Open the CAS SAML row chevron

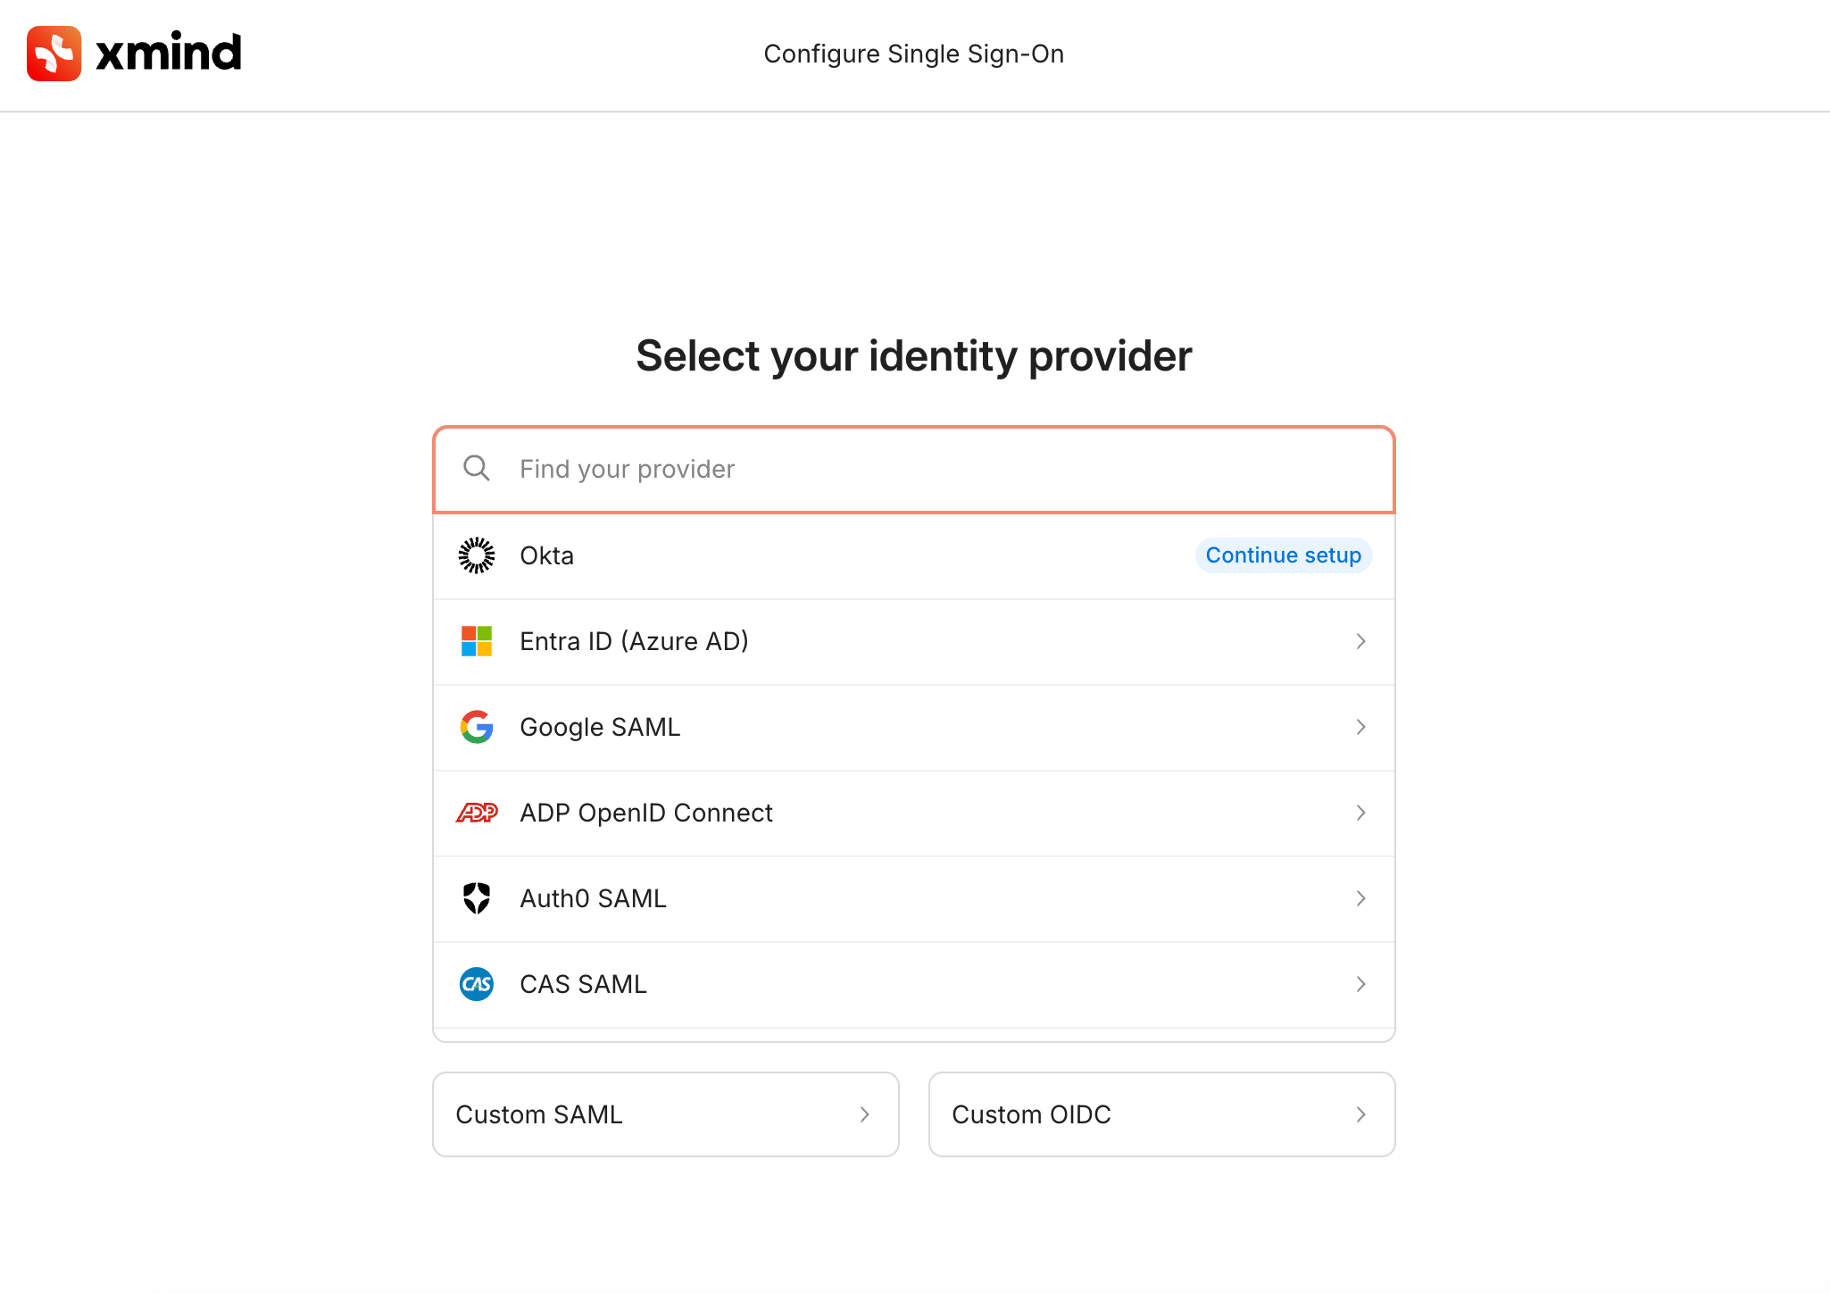click(1361, 984)
